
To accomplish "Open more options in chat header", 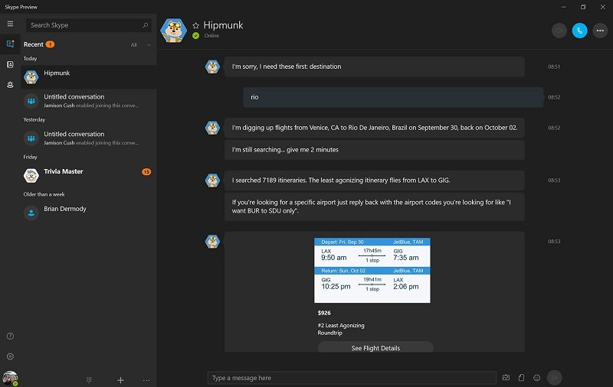I will [600, 31].
